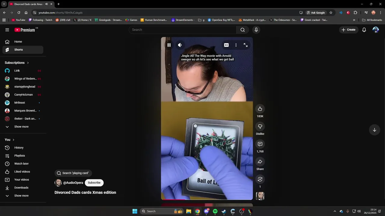Open History in sidebar
Viewport: 385px width, 216px height.
(23, 148)
